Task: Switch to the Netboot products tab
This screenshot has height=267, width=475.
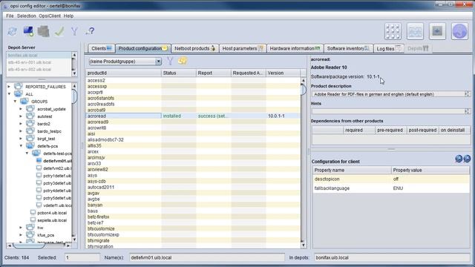Action: coord(194,48)
